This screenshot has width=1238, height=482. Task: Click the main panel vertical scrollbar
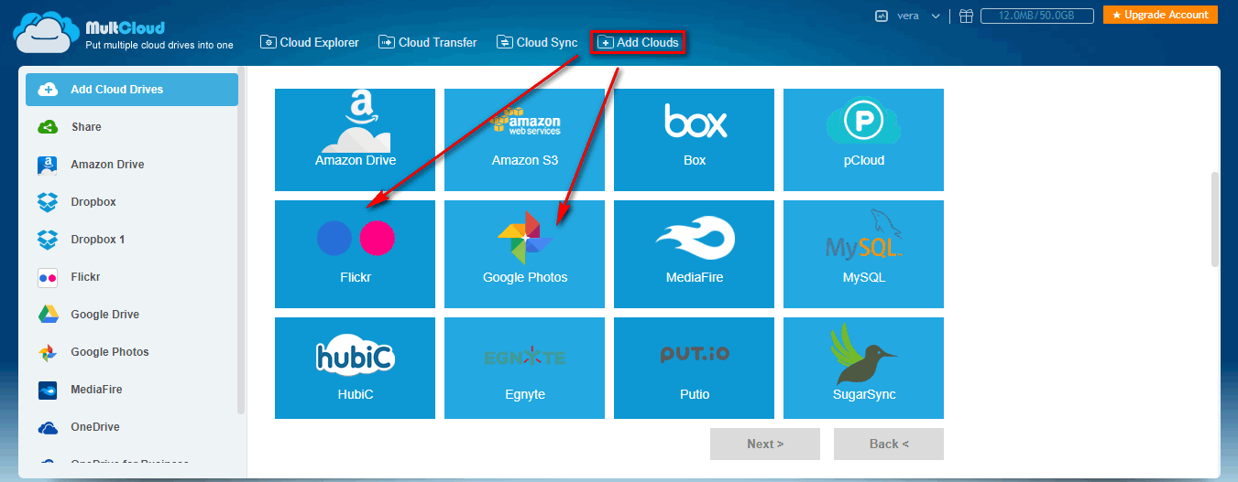pyautogui.click(x=1215, y=220)
